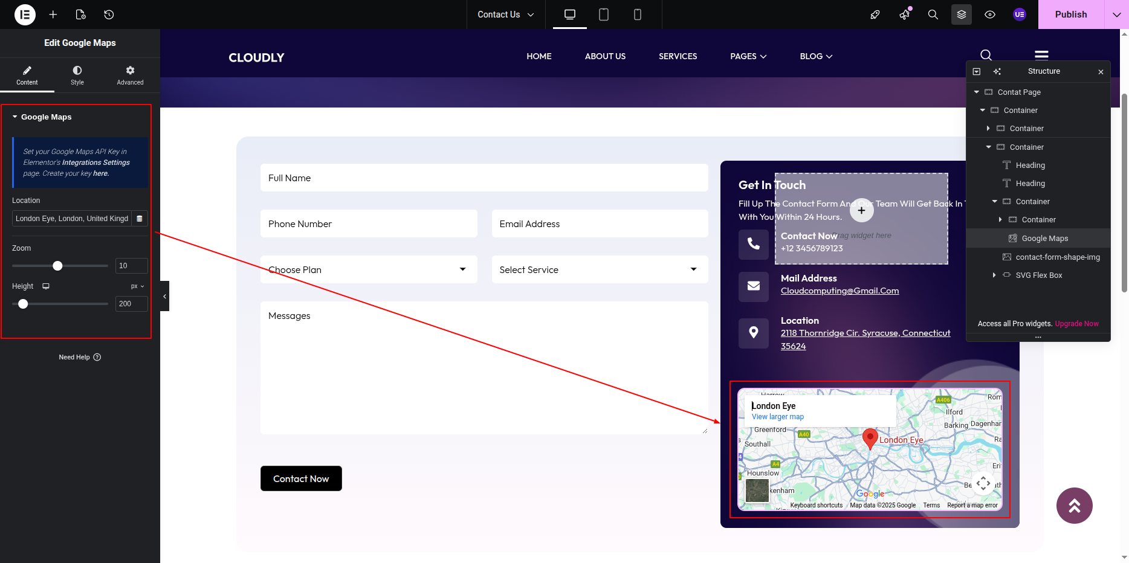This screenshot has width=1129, height=563.
Task: Open Publish options arrow
Action: (x=1116, y=14)
